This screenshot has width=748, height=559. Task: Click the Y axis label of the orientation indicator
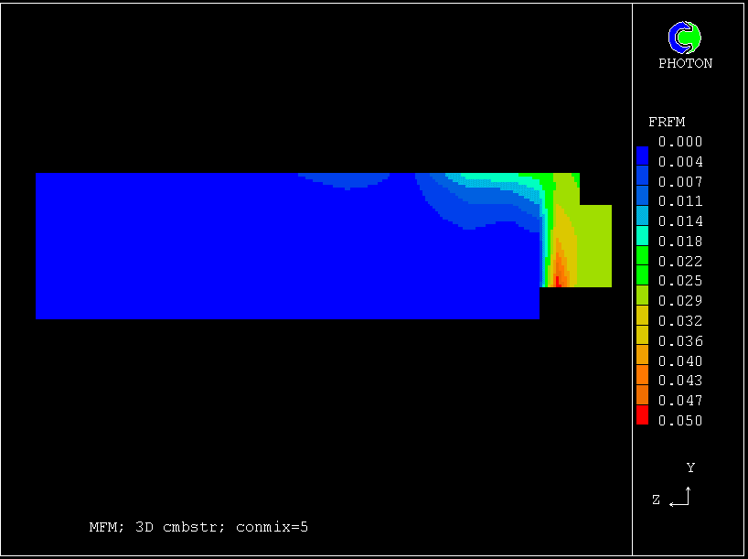click(x=690, y=468)
